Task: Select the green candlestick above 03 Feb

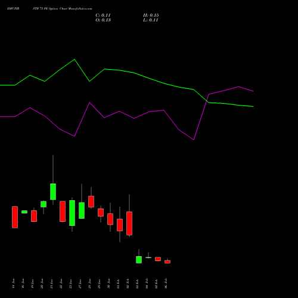Action: tap(139, 260)
